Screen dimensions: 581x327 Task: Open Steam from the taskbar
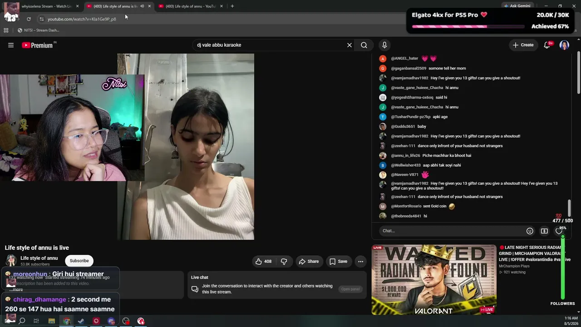tap(81, 321)
